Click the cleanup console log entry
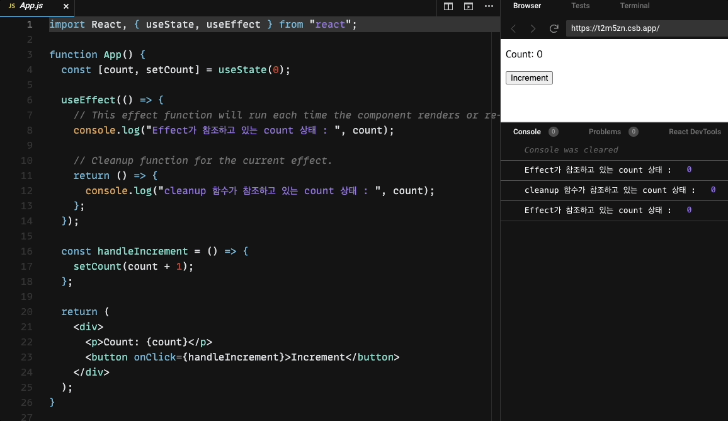728x421 pixels. 614,190
